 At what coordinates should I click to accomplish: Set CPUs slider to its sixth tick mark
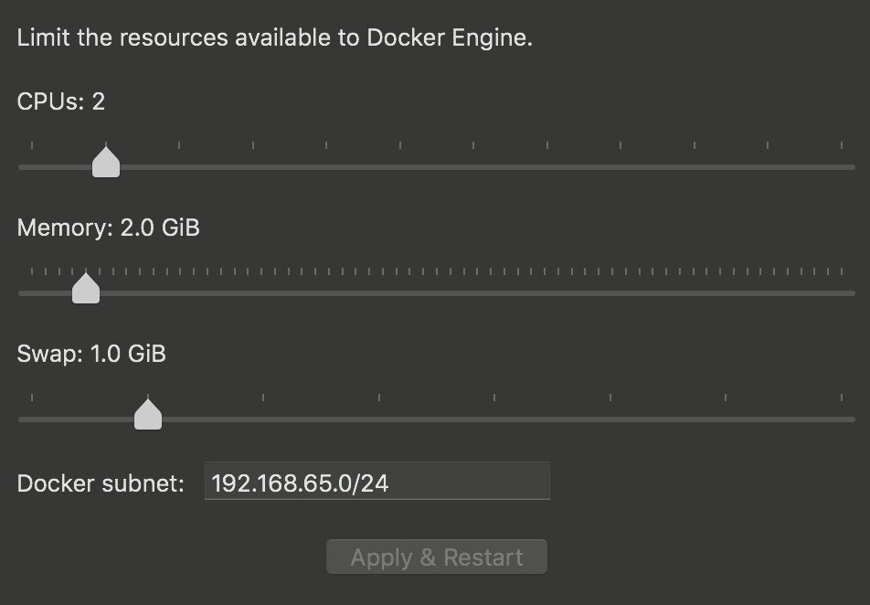400,166
